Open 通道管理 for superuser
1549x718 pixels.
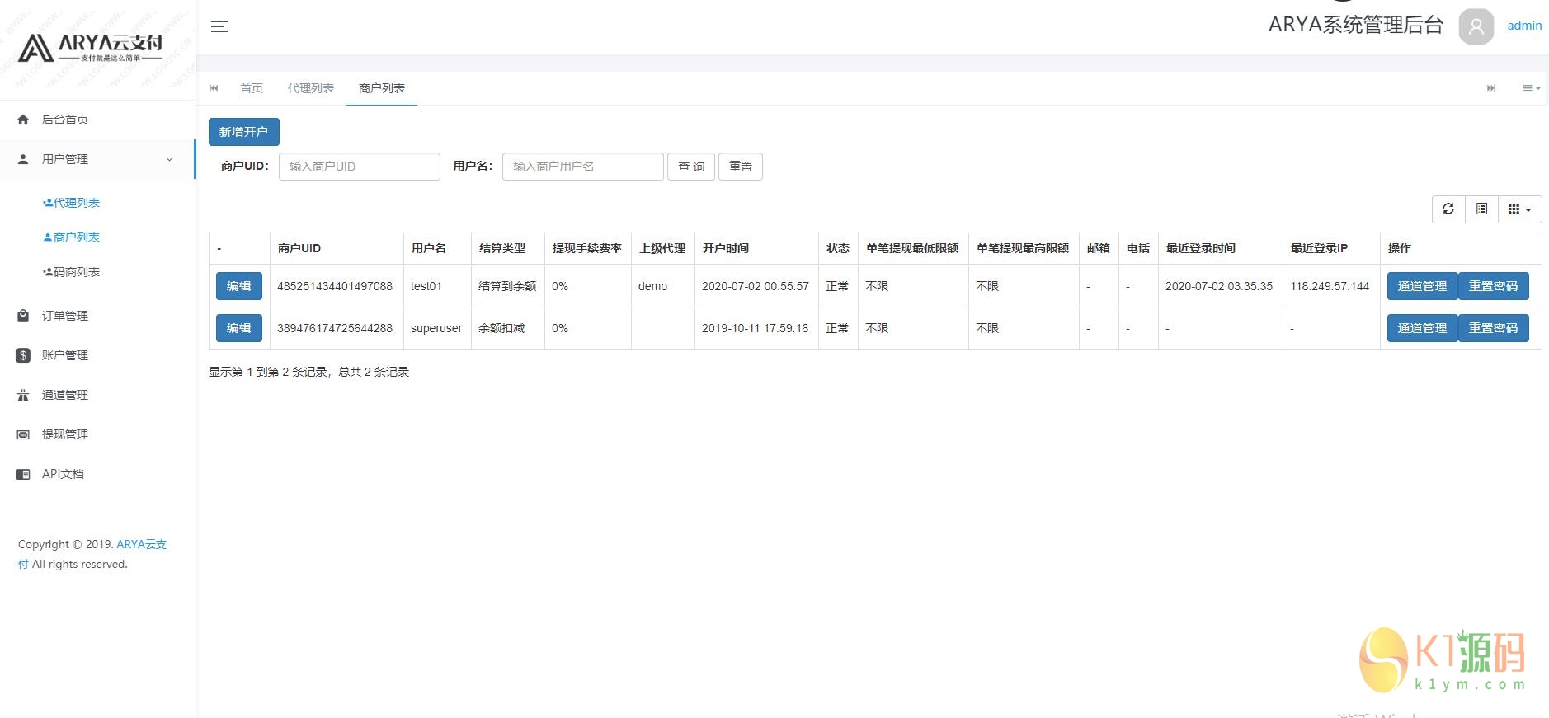click(1423, 328)
